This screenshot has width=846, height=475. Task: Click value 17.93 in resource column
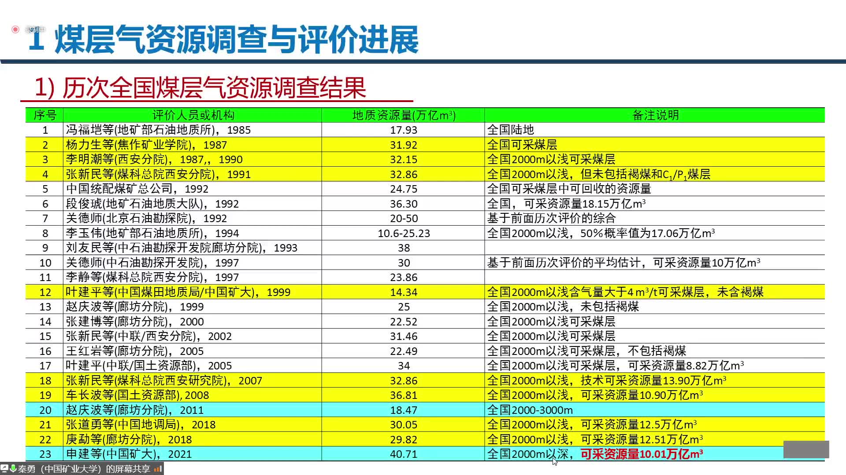click(403, 130)
